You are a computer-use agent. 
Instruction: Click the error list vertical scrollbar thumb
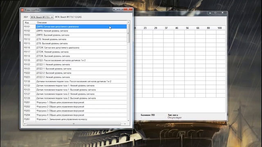point(128,33)
